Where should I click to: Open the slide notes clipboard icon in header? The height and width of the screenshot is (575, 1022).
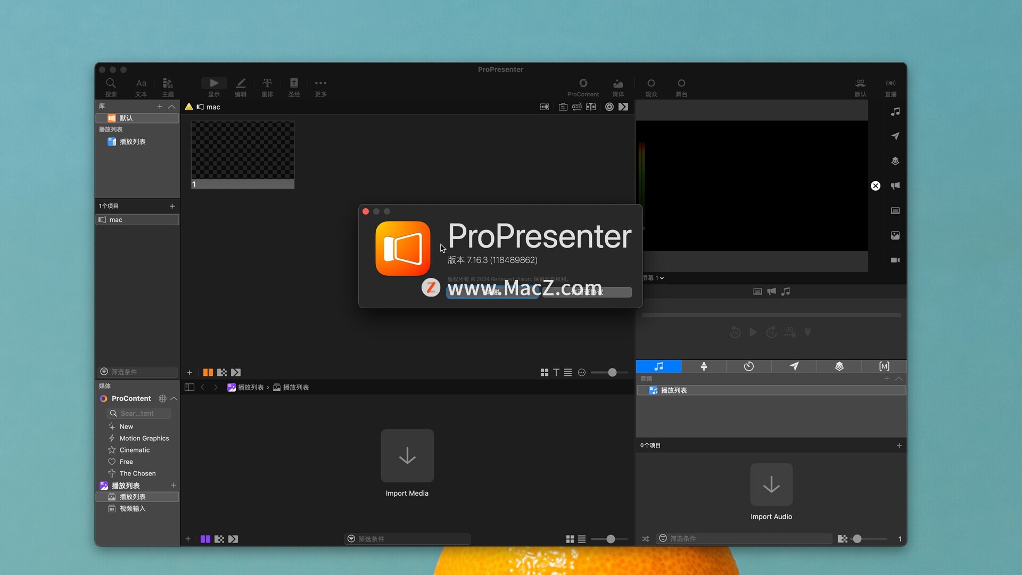point(563,107)
